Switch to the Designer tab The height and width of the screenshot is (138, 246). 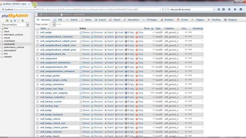pyautogui.click(x=231, y=20)
